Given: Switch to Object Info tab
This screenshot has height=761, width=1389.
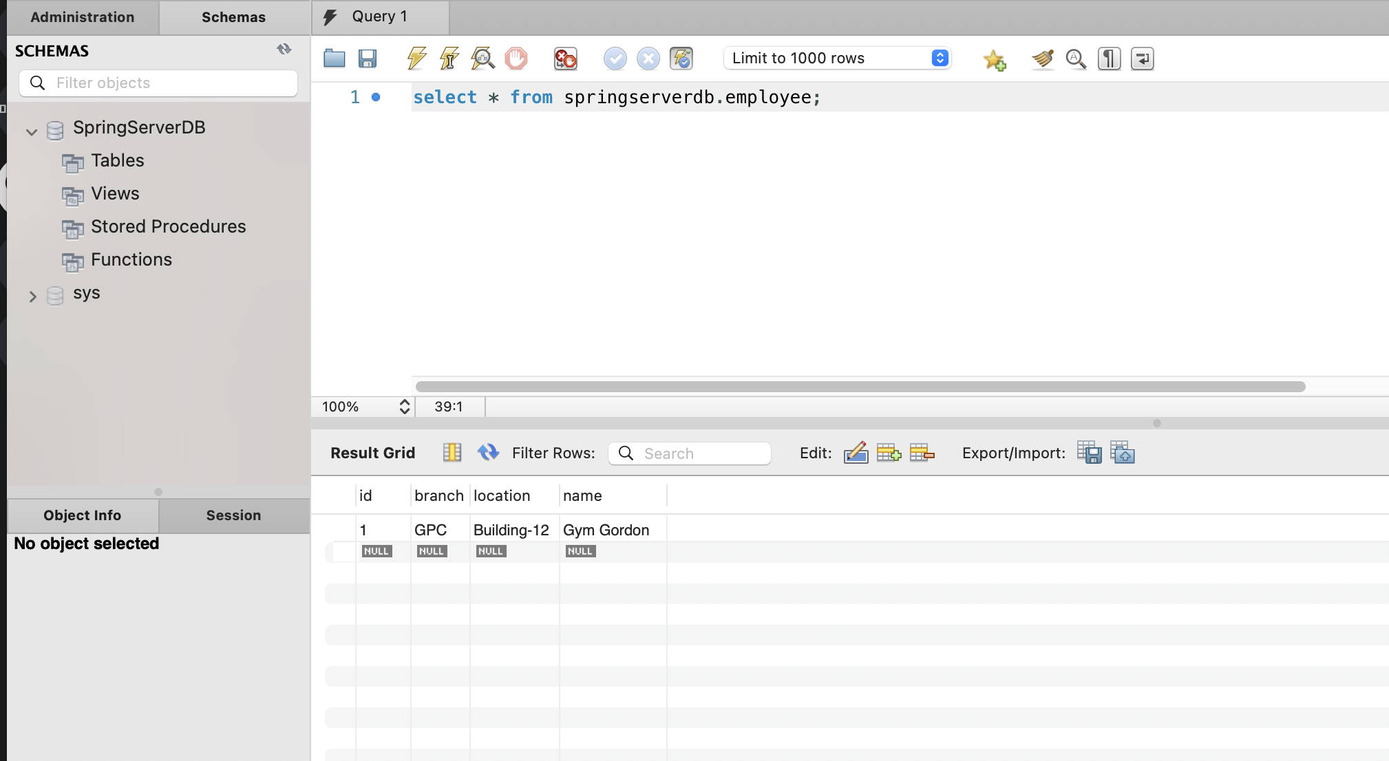Looking at the screenshot, I should point(83,515).
